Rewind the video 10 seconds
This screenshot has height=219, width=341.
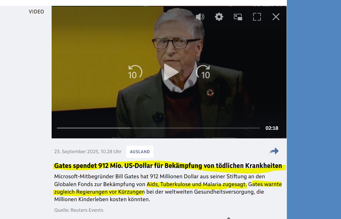click(x=135, y=72)
